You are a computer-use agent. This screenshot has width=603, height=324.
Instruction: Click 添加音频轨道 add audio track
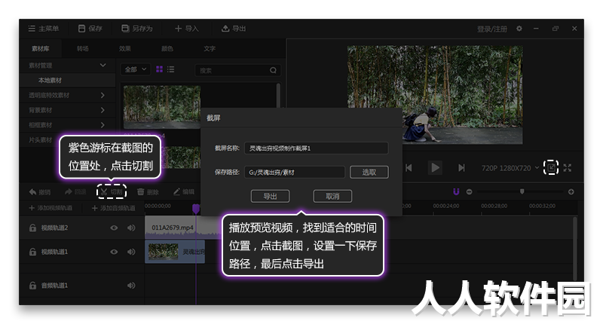pos(114,208)
